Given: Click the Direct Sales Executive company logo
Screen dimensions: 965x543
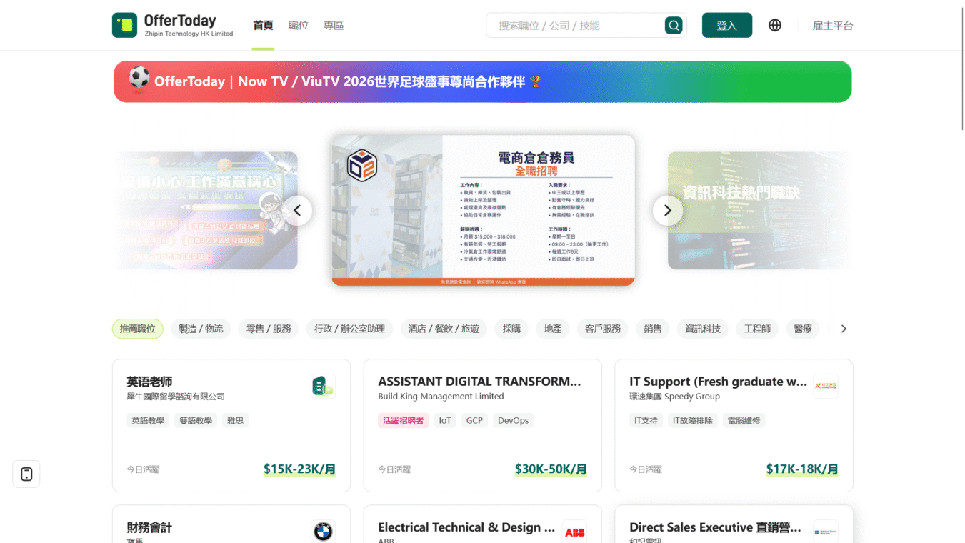Looking at the screenshot, I should coord(826,531).
